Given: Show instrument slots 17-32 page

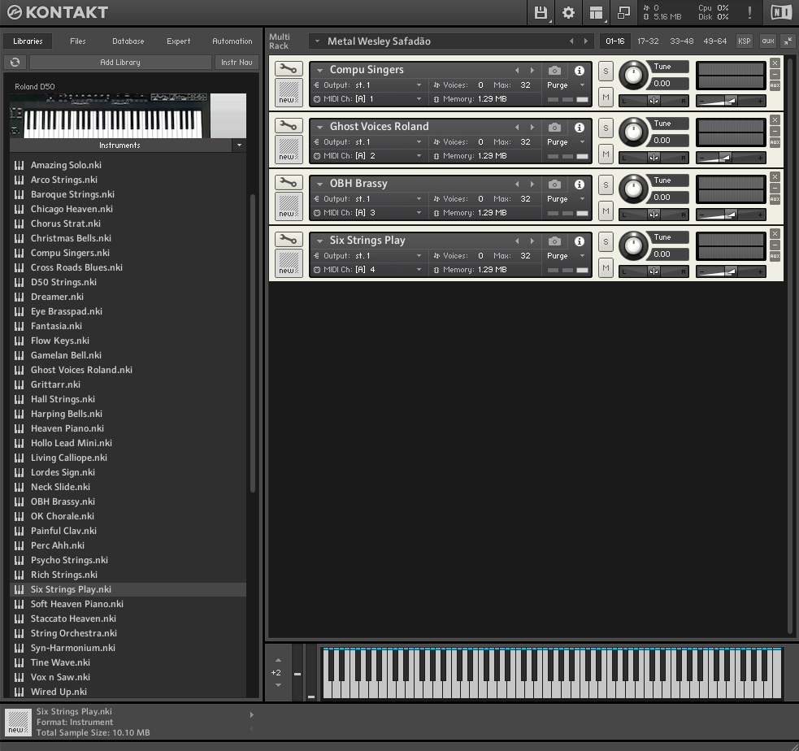Looking at the screenshot, I should click(648, 41).
